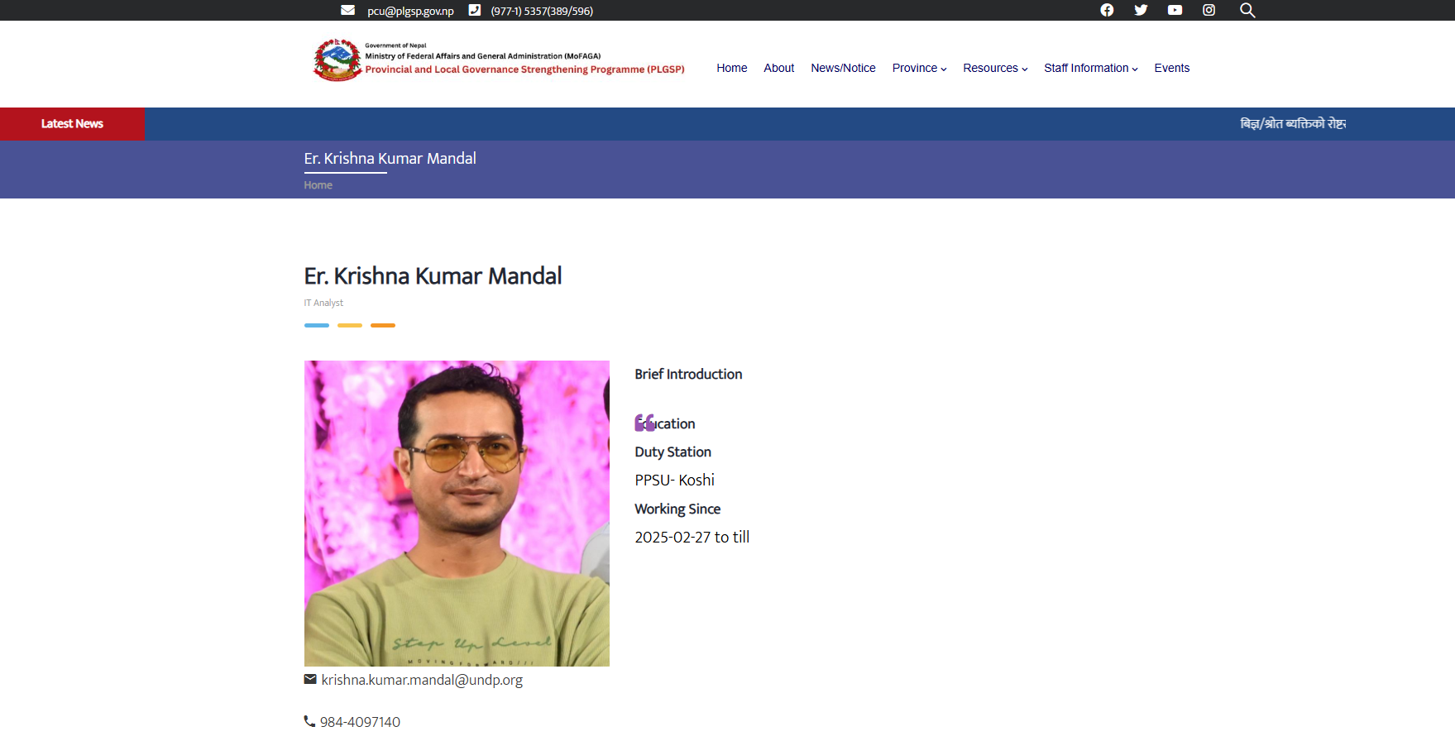Viewport: 1455px width, 741px height.
Task: Open the YouTube social icon
Action: tap(1175, 10)
